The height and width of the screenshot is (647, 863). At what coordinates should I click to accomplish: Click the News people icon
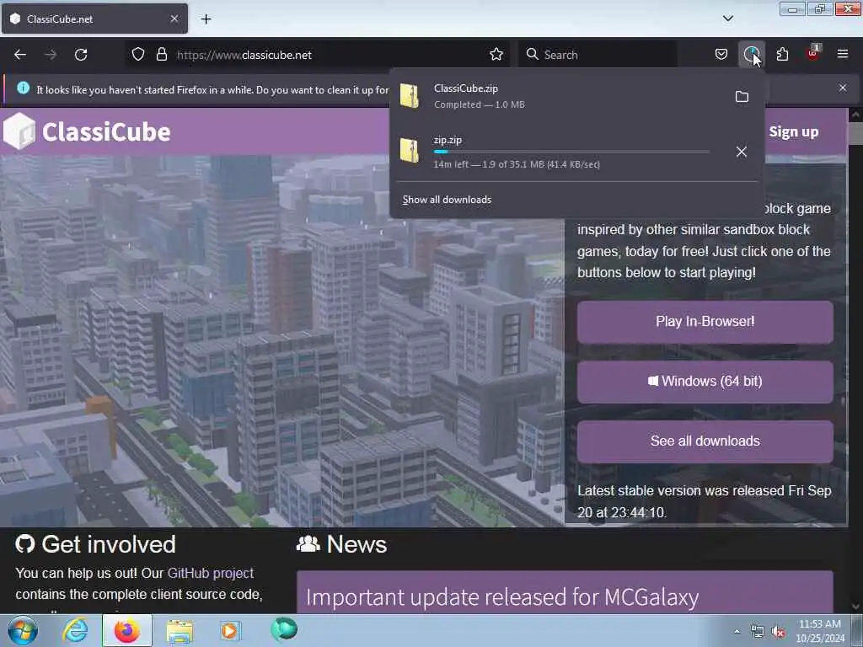[308, 543]
